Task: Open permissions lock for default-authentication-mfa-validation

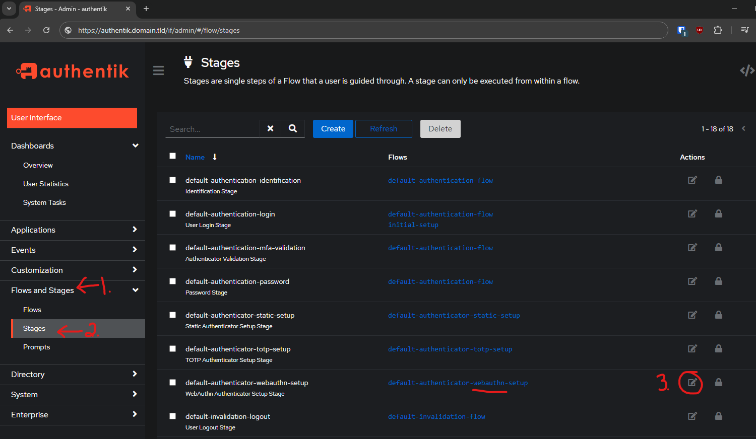Action: [x=719, y=247]
